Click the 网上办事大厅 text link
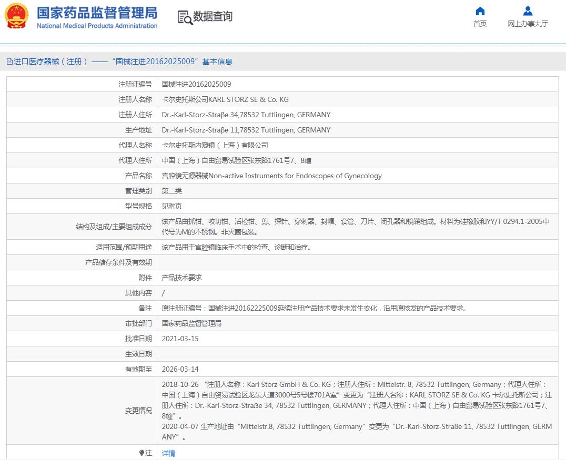Screen dimensions: 566x460 528,24
